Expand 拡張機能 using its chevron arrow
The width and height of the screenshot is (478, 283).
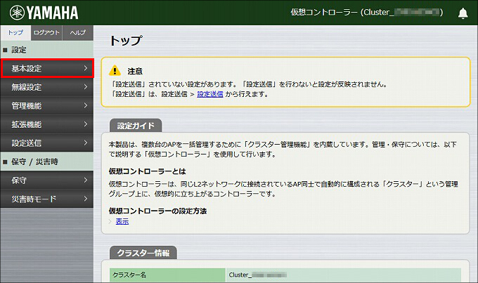tap(86, 124)
